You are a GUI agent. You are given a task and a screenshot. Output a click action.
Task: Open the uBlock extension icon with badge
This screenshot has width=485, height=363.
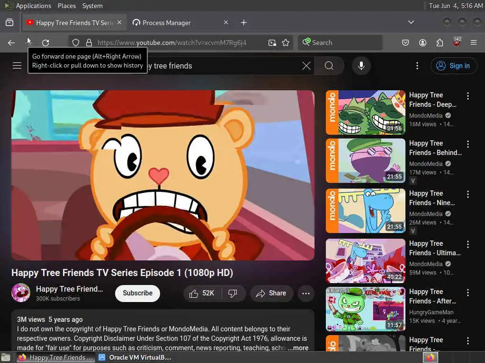457,42
